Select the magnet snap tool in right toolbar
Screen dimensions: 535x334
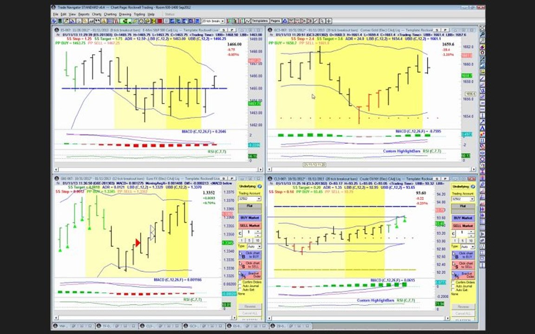click(x=482, y=53)
